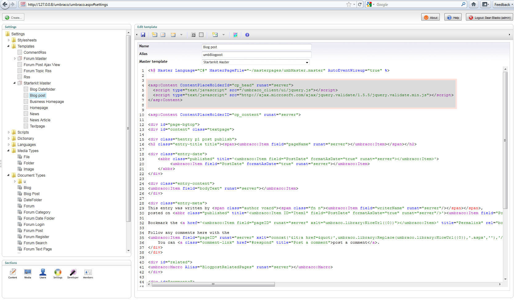Expand the 'u' folder under Document Types

15,182
